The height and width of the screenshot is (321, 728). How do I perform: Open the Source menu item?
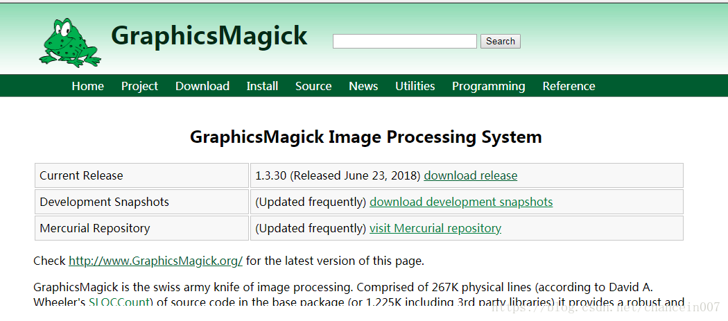[313, 87]
